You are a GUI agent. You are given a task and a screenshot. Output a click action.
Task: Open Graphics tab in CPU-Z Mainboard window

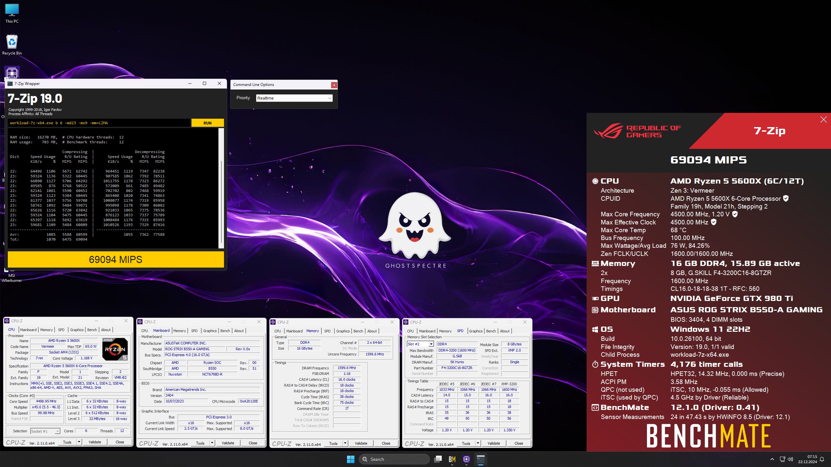pos(210,331)
